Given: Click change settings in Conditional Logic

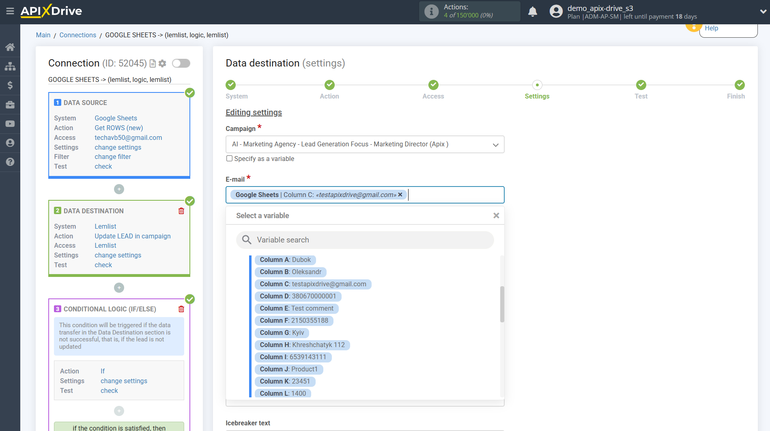Looking at the screenshot, I should pyautogui.click(x=124, y=381).
